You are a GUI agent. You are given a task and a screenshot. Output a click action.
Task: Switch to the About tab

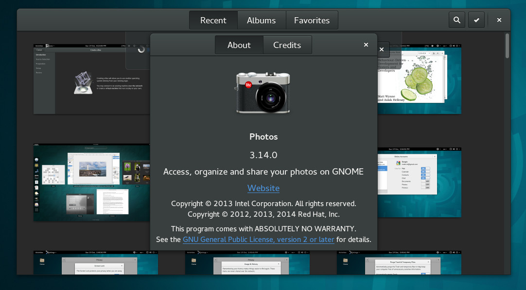point(239,45)
